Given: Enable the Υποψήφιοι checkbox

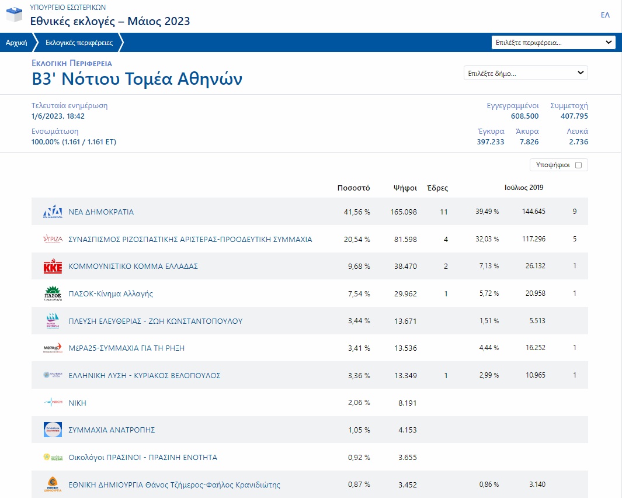Looking at the screenshot, I should pos(578,165).
